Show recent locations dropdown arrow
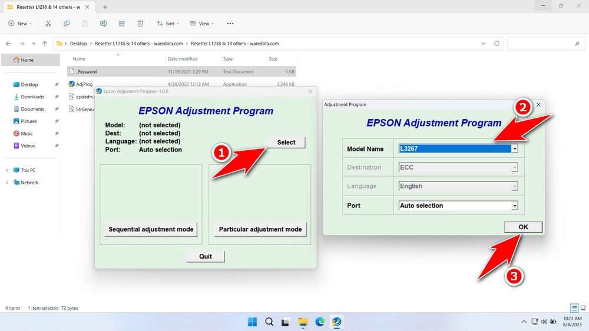Image resolution: width=589 pixels, height=331 pixels. coord(34,44)
